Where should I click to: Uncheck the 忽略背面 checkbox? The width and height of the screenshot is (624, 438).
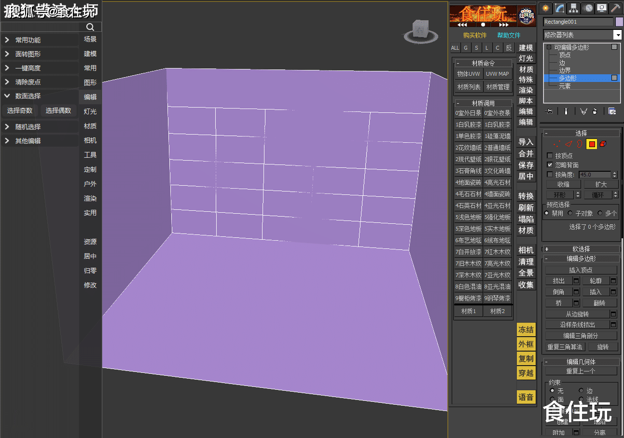pyautogui.click(x=550, y=165)
